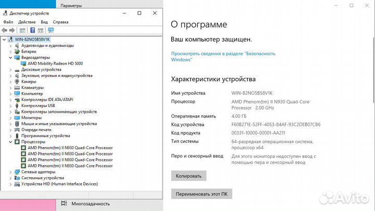This screenshot has width=375, height=211.
Task: Click the Аудиовходы и аудиовыходы speaker icon
Action: 17,45
